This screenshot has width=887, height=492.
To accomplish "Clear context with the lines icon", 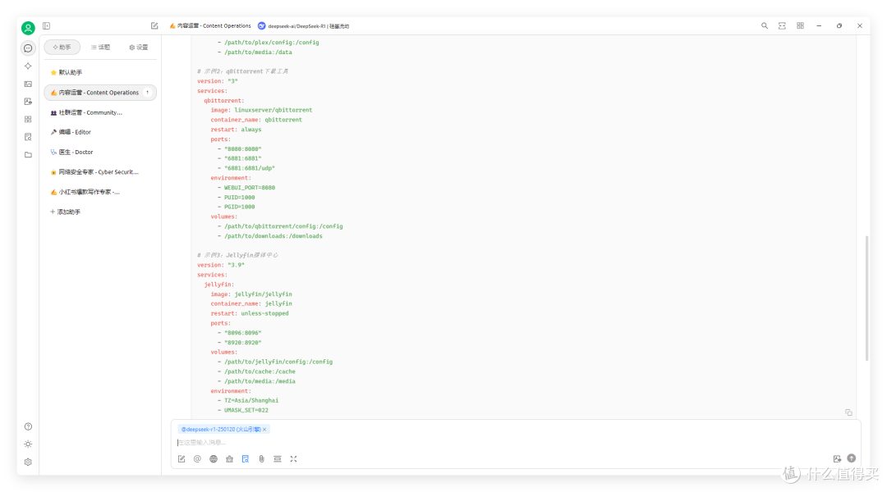I will [278, 459].
